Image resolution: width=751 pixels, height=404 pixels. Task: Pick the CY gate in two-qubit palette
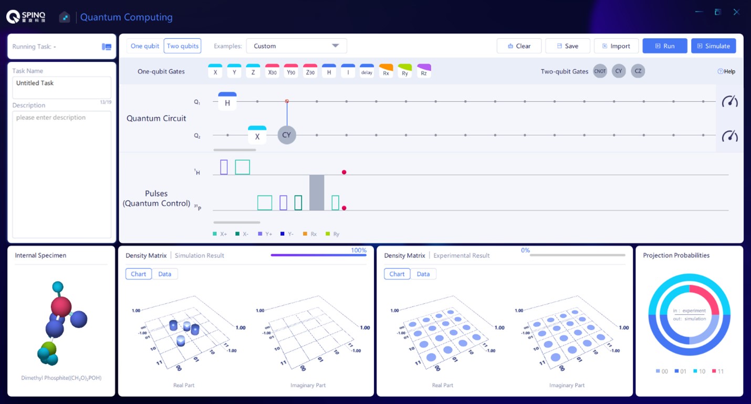(619, 71)
